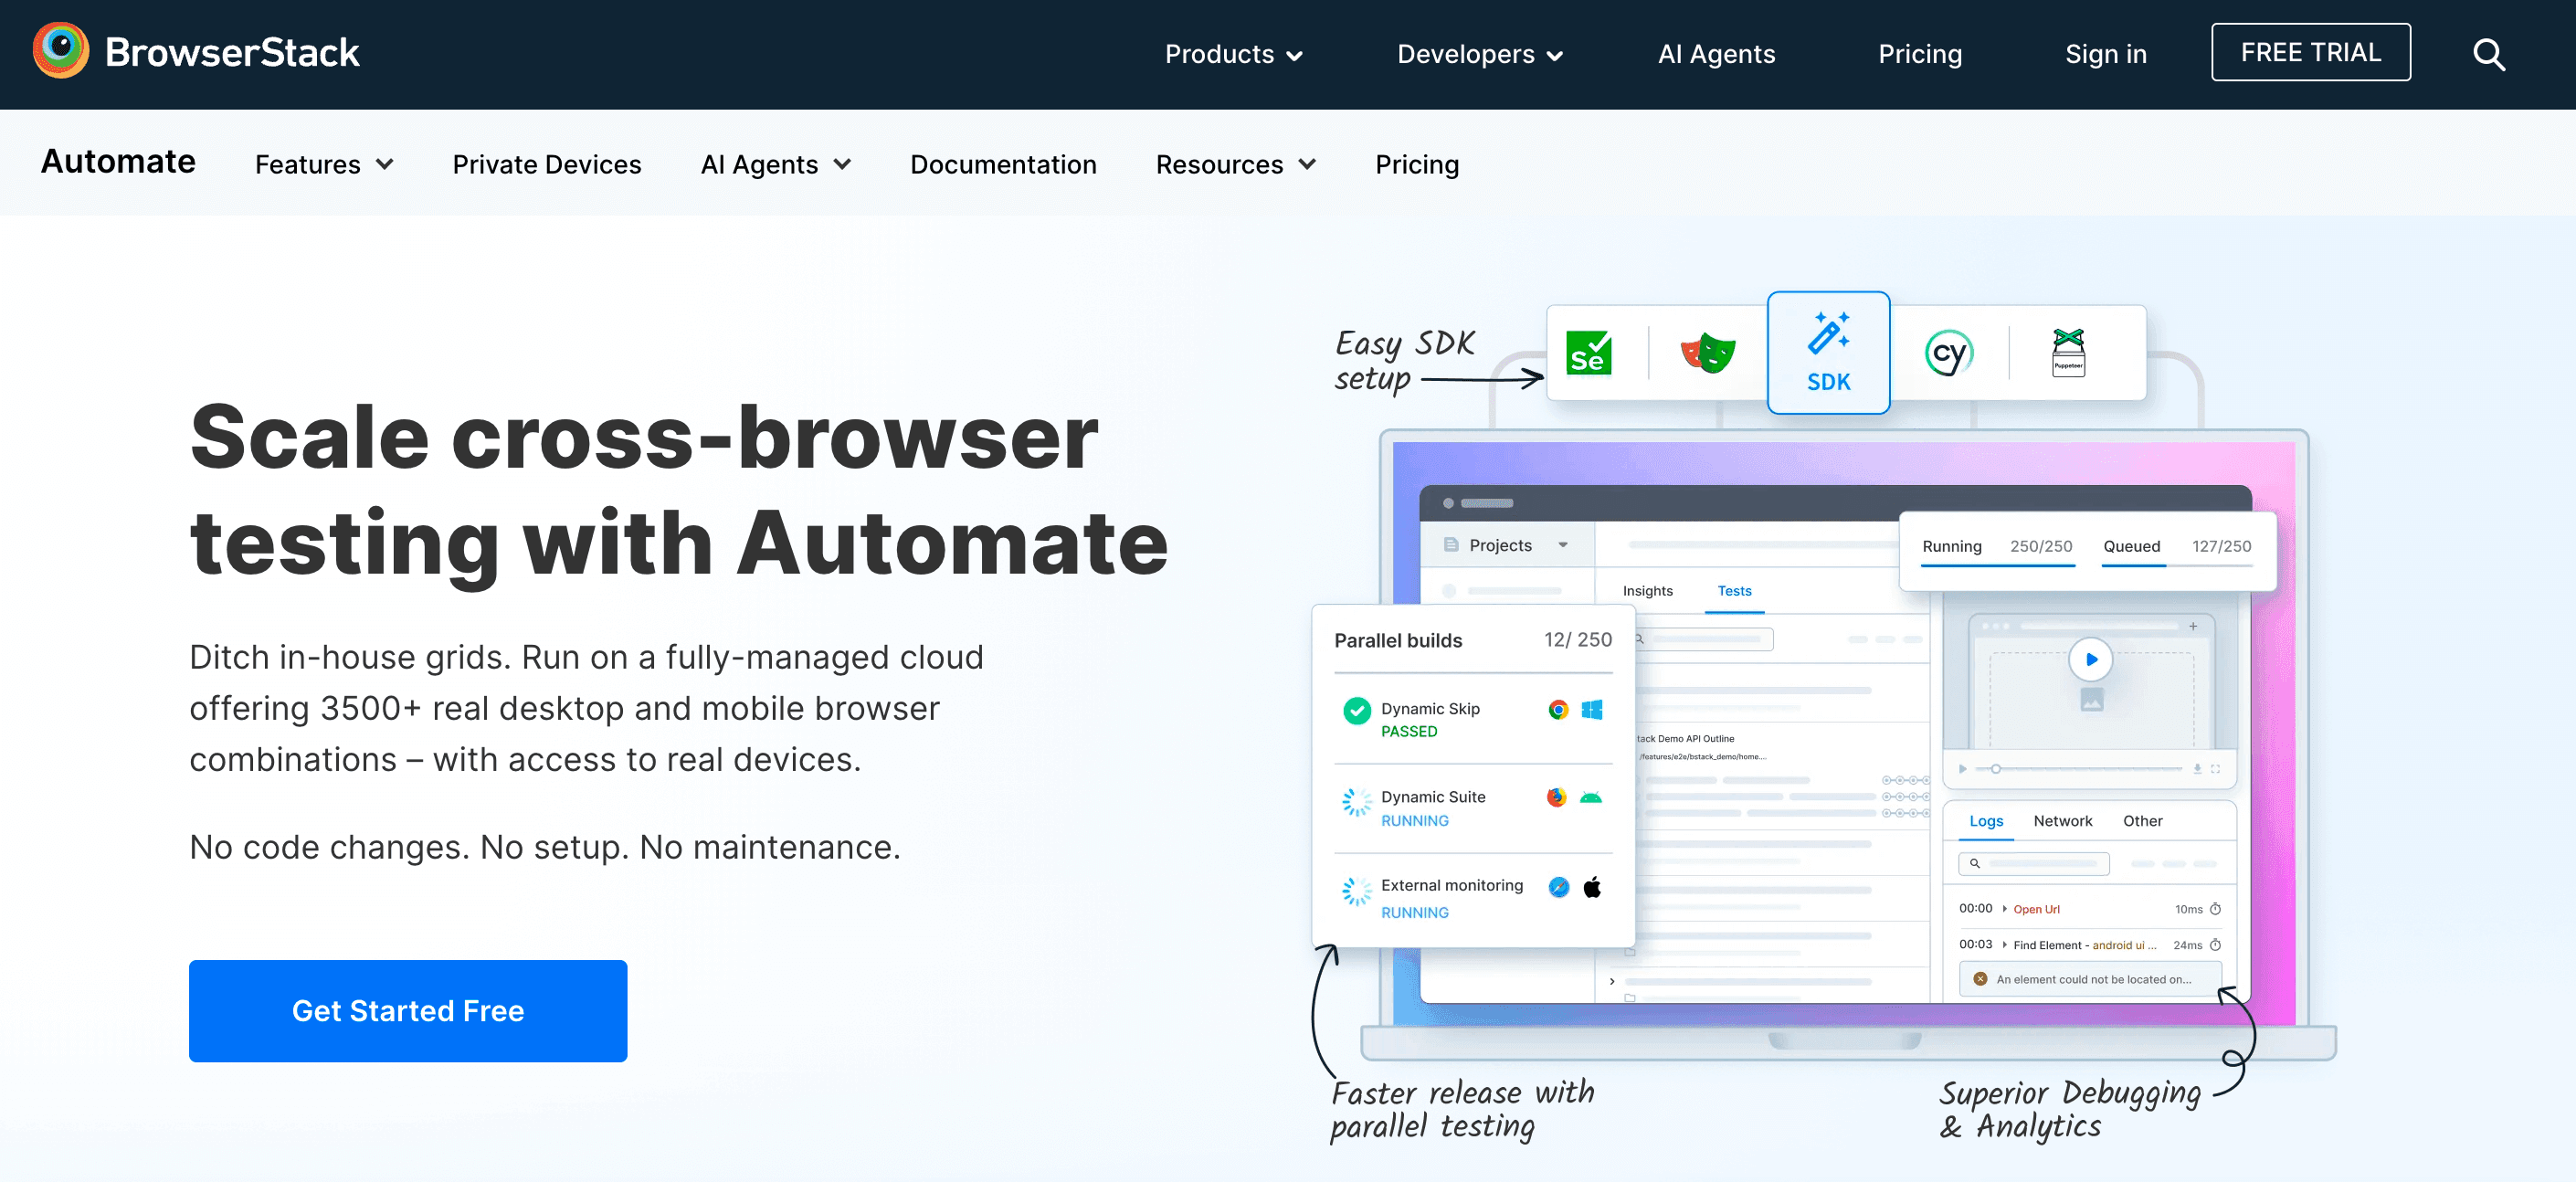Click Windows icon in Dynamic Skip row
Image resolution: width=2576 pixels, height=1182 pixels.
coord(1592,710)
